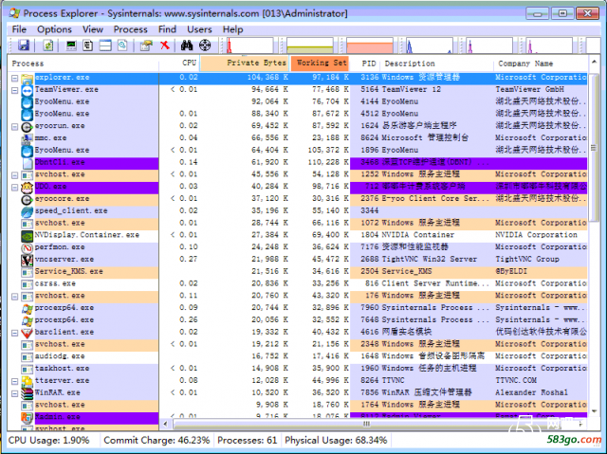This screenshot has height=454, width=607.
Task: Collapse the explorer.exe tree node
Action: coord(15,78)
